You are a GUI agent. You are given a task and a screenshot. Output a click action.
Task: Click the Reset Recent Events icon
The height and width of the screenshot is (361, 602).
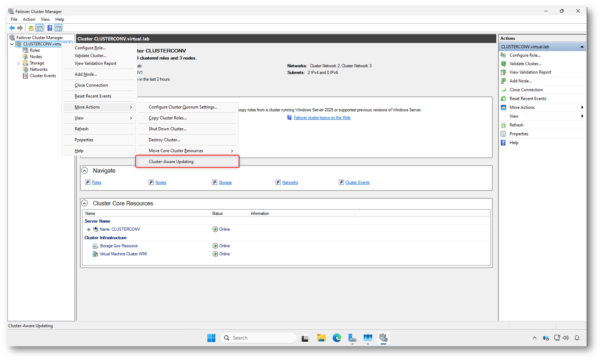point(503,99)
